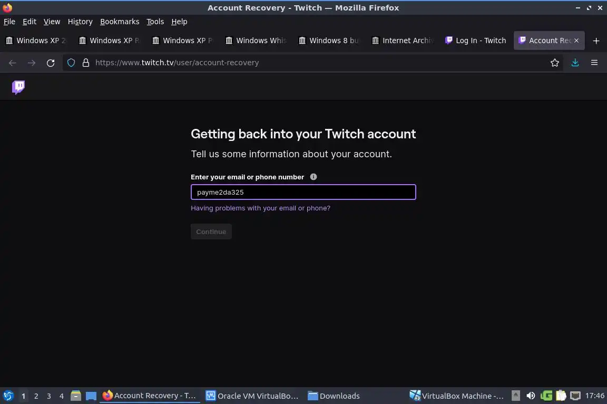
Task: Switch to the Windows 8 bu tab
Action: point(329,41)
